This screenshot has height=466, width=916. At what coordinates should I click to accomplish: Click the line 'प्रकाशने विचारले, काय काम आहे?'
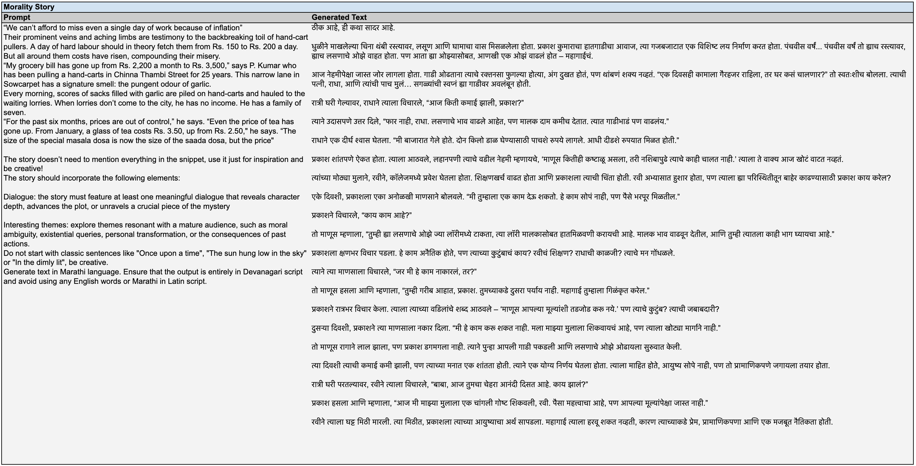click(x=361, y=216)
